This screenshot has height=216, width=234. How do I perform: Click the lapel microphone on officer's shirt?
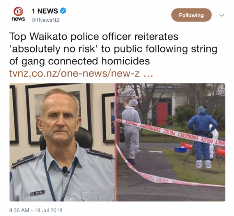pos(65,170)
